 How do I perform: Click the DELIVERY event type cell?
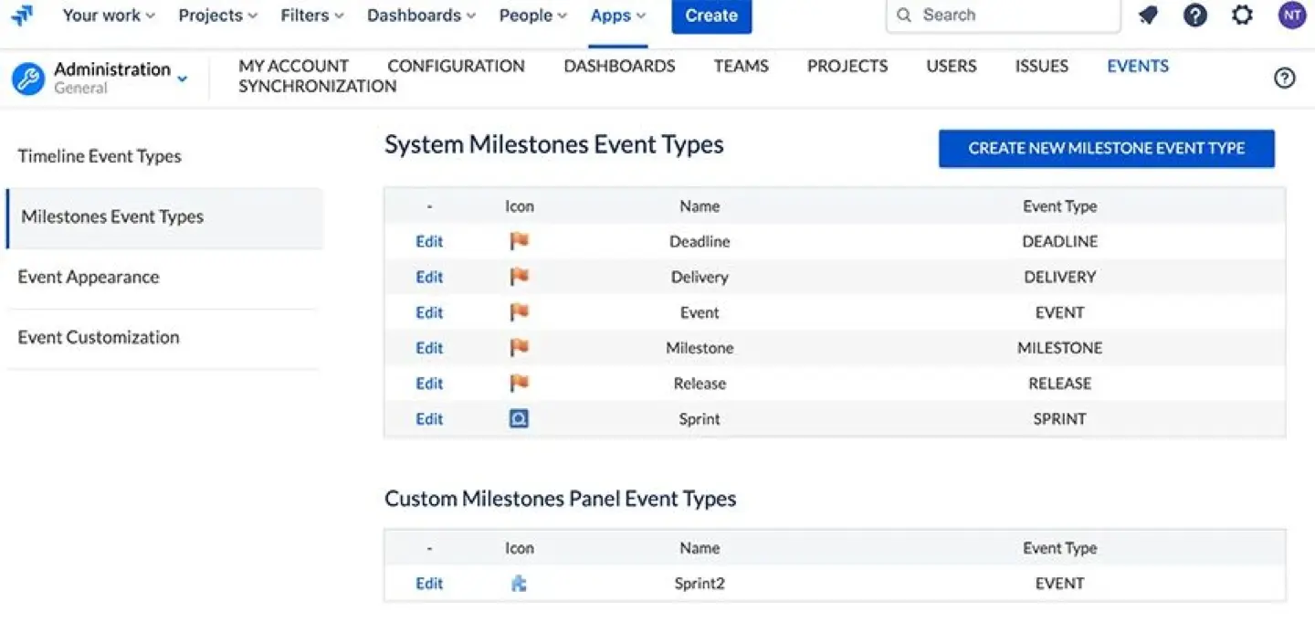[1060, 277]
